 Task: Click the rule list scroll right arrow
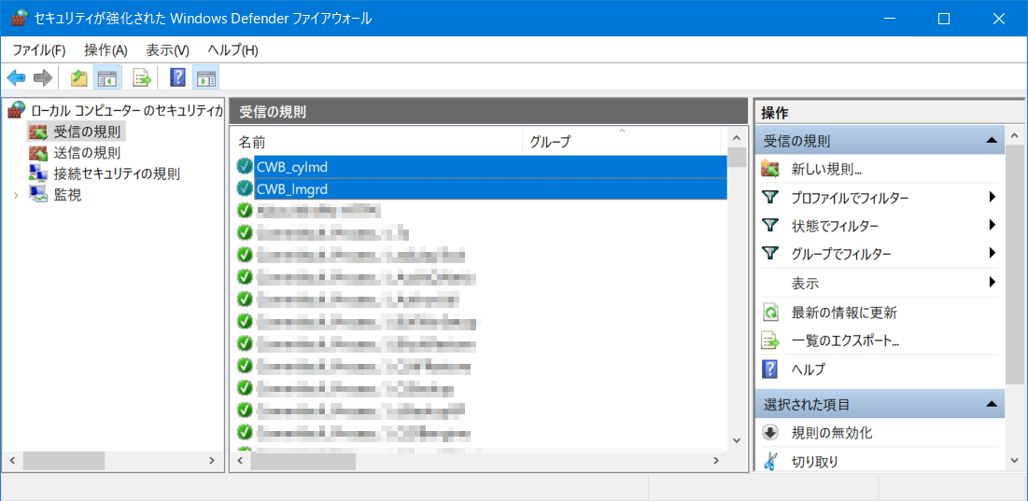(x=716, y=460)
